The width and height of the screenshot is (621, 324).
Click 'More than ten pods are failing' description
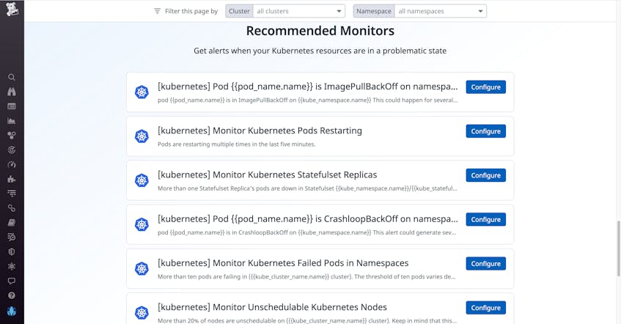click(306, 276)
